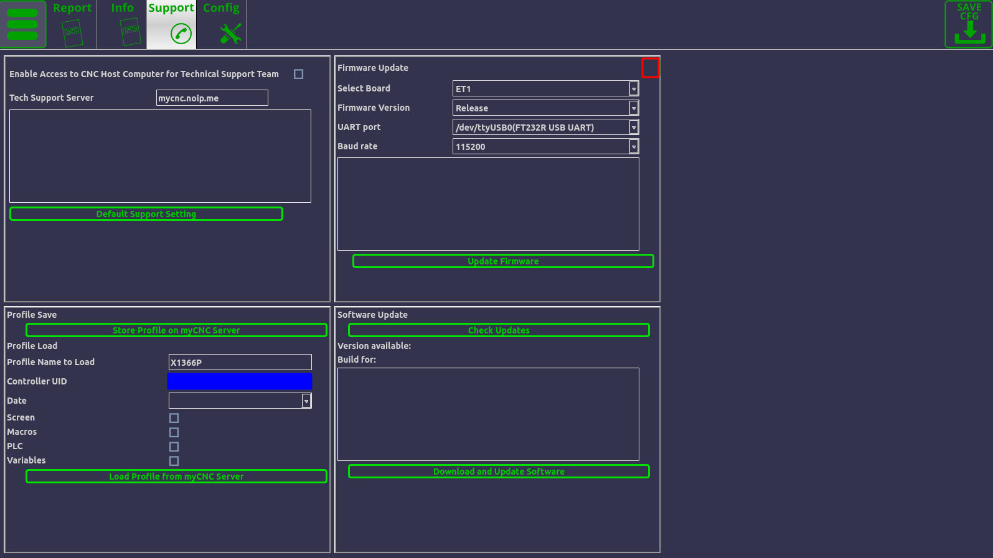Toggle the Screen checkbox

[x=174, y=418]
